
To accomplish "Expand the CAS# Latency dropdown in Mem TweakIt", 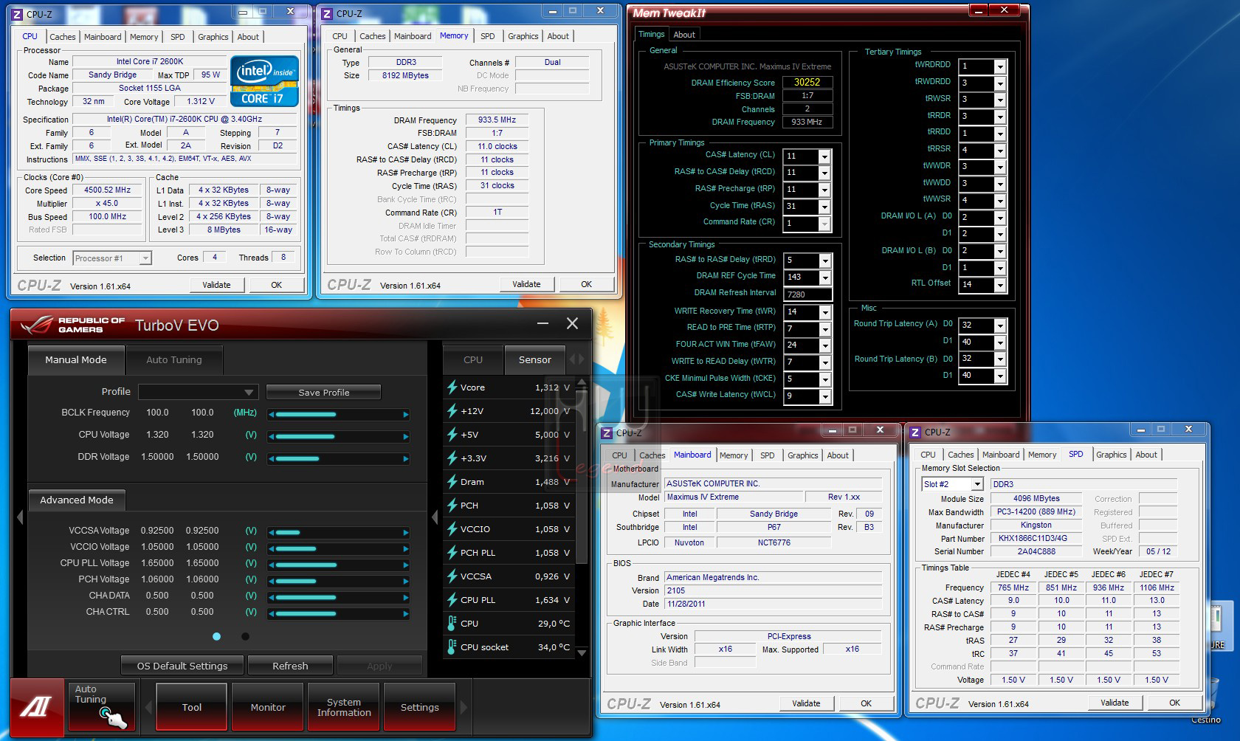I will (824, 156).
